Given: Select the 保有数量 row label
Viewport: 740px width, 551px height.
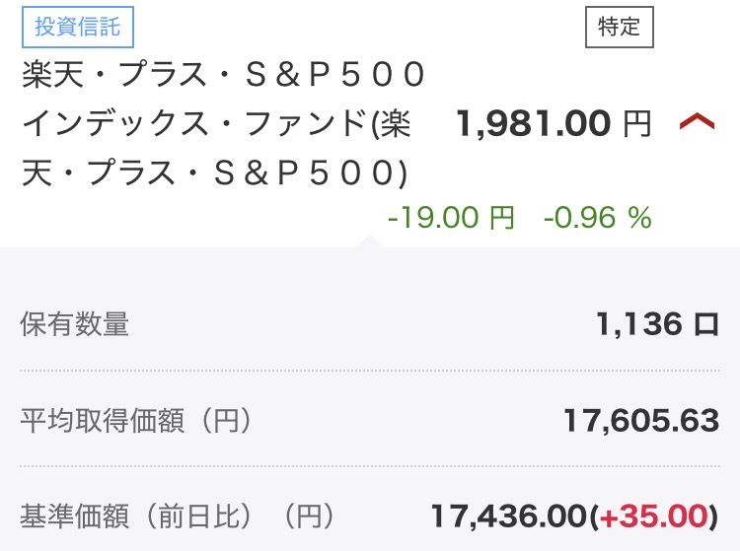Looking at the screenshot, I should click(x=75, y=323).
